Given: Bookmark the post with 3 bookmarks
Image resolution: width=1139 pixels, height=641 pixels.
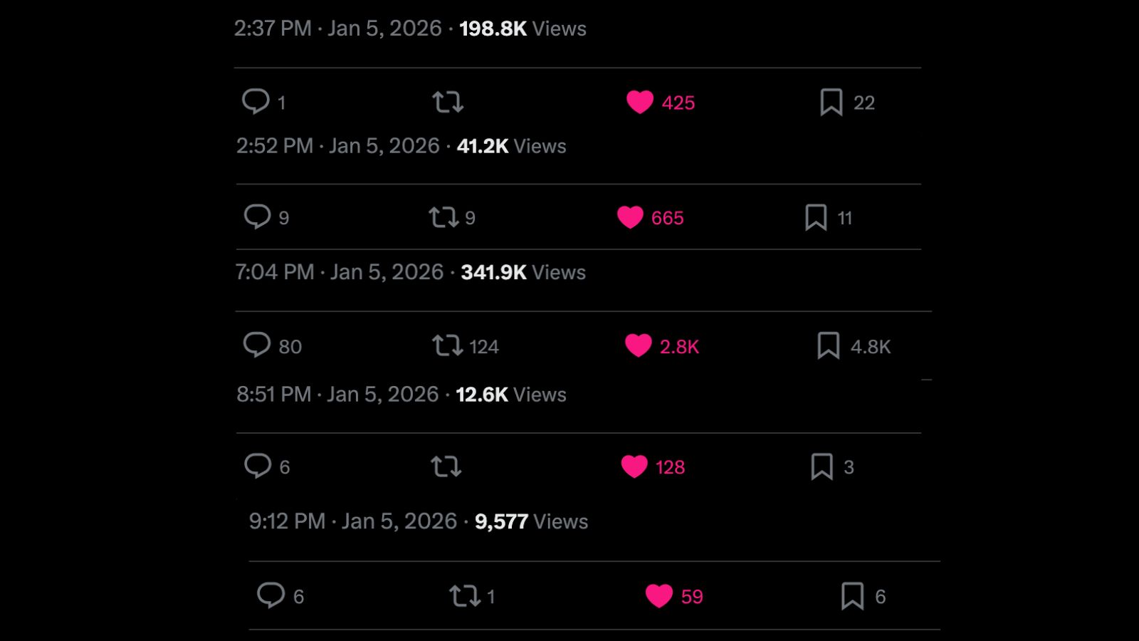Looking at the screenshot, I should [822, 467].
